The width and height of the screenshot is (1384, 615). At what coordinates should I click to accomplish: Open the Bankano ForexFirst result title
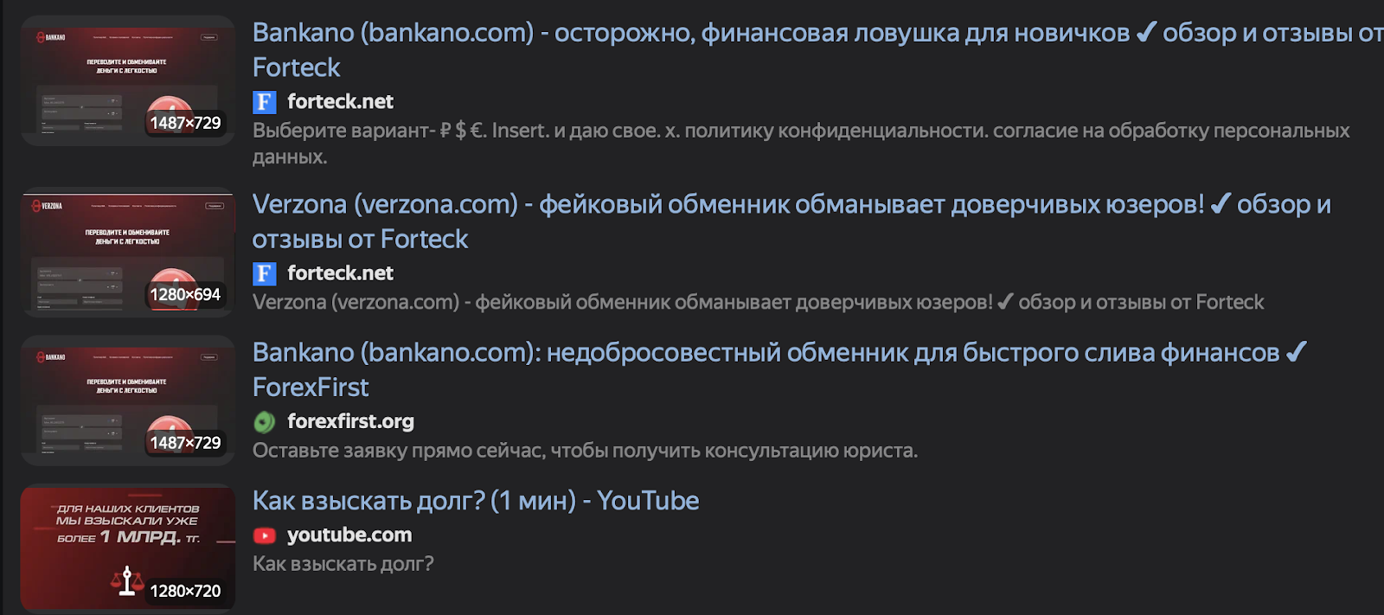[x=766, y=353]
